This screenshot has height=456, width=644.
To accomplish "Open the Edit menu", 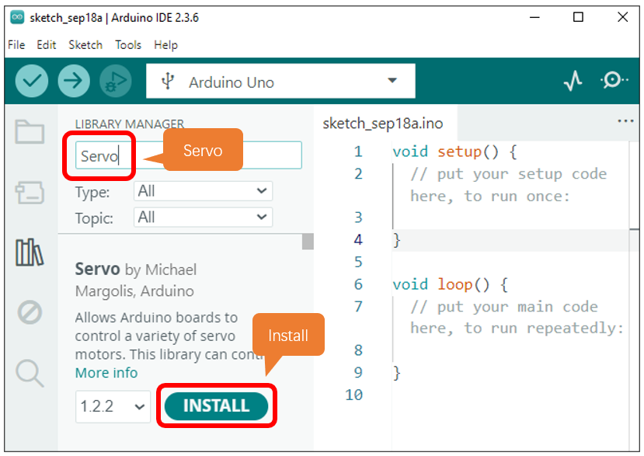I will click(46, 45).
